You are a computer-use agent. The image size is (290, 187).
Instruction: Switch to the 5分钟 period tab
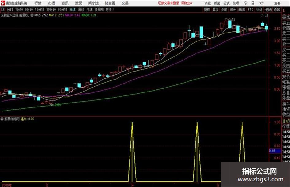[x=29, y=10]
